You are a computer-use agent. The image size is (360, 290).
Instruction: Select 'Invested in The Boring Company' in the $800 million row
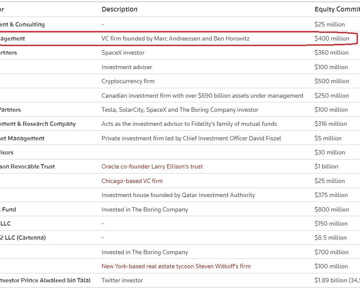(145, 209)
